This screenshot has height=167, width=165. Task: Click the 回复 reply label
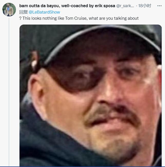[x=24, y=12]
